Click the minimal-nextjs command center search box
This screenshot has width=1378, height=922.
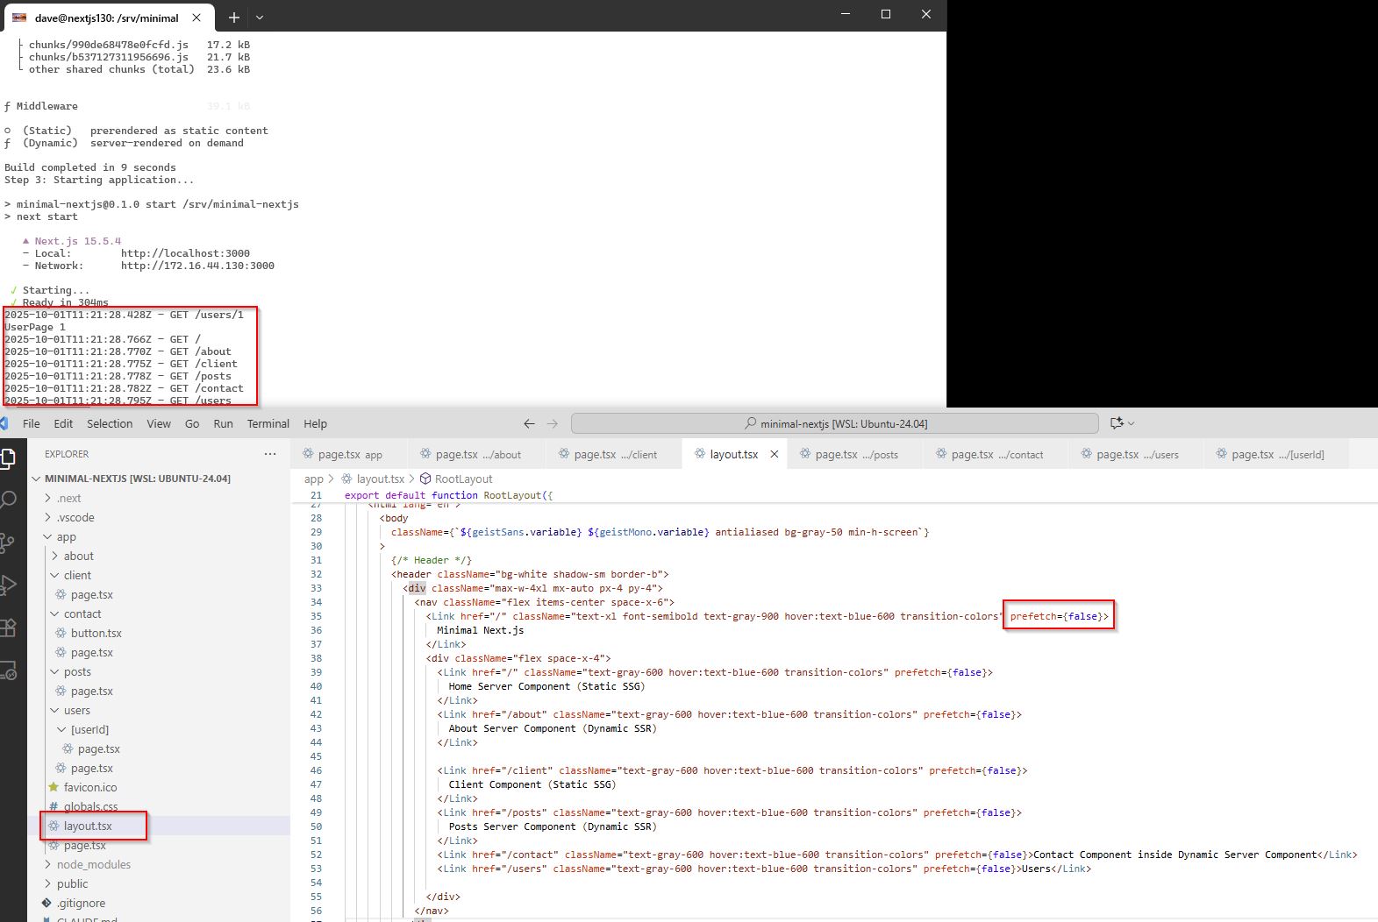pos(834,423)
